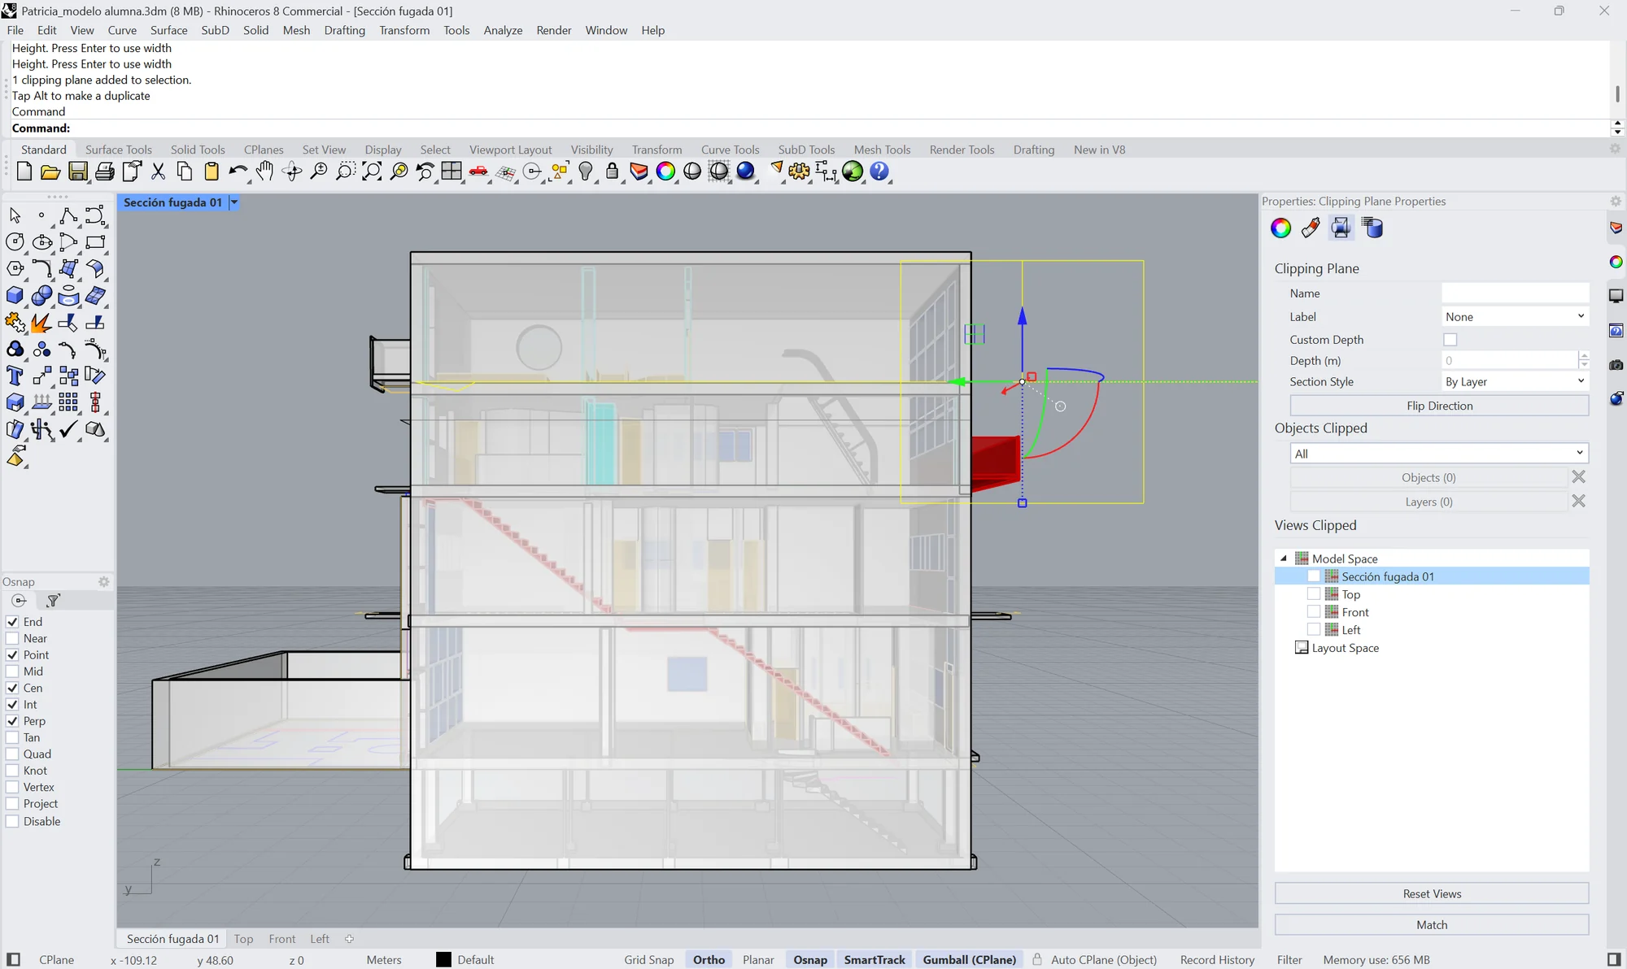Viewport: 1627px width, 969px height.
Task: Open Object color wheel properties icon
Action: [x=1280, y=228]
